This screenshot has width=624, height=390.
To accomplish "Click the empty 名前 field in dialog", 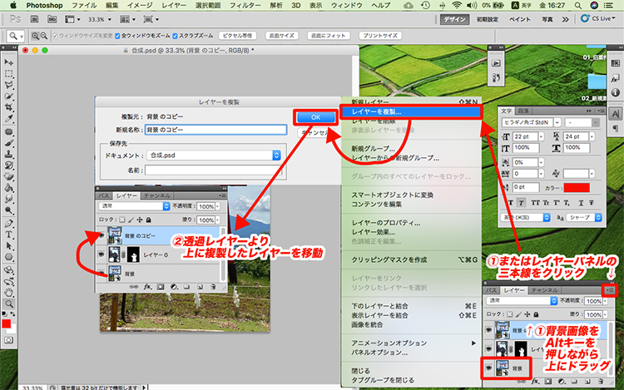I will 214,170.
